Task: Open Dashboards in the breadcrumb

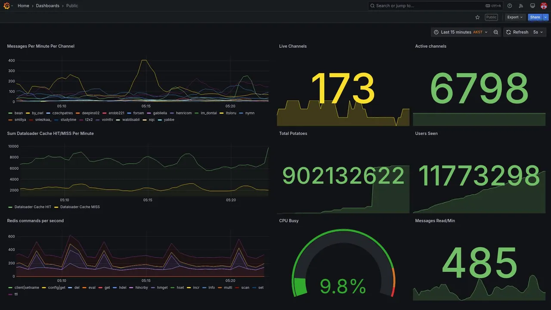Action: 48,6
